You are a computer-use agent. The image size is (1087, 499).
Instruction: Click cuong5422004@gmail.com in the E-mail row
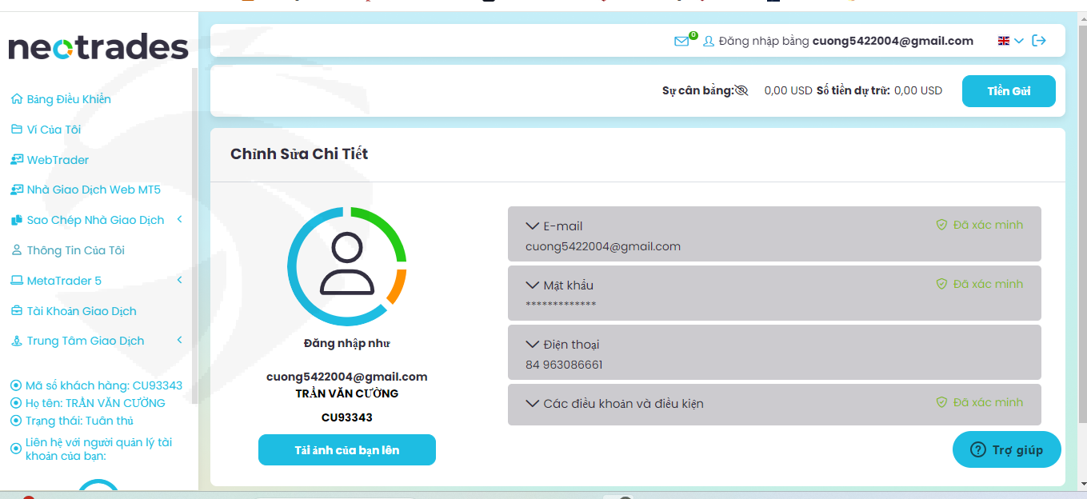pyautogui.click(x=603, y=246)
